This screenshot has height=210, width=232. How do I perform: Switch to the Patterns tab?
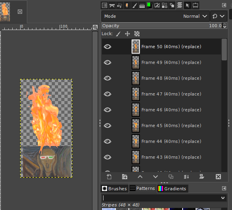(x=143, y=188)
